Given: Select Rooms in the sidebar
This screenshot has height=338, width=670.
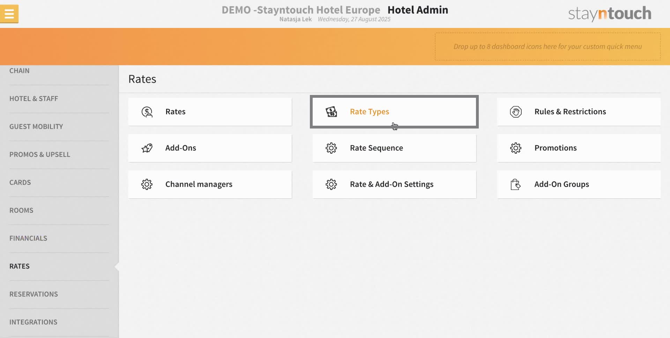Looking at the screenshot, I should click(x=21, y=211).
